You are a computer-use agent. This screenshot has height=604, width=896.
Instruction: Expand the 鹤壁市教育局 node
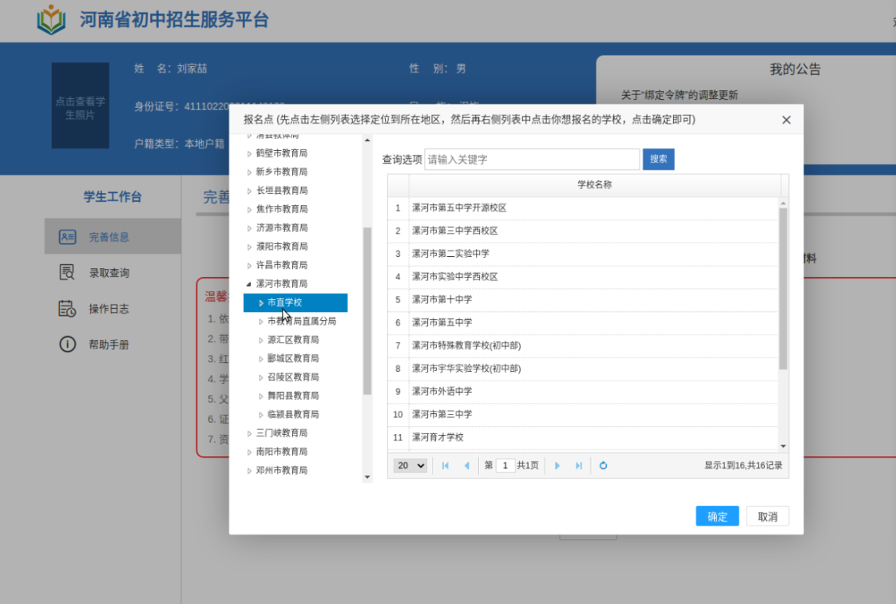249,153
